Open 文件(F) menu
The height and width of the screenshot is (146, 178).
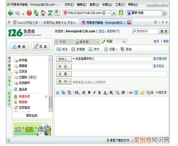click(x=69, y=5)
